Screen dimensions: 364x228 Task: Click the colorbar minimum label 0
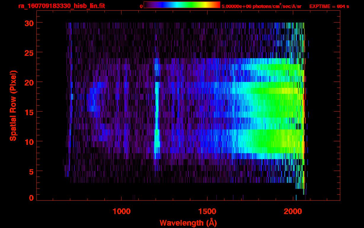pos(141,6)
